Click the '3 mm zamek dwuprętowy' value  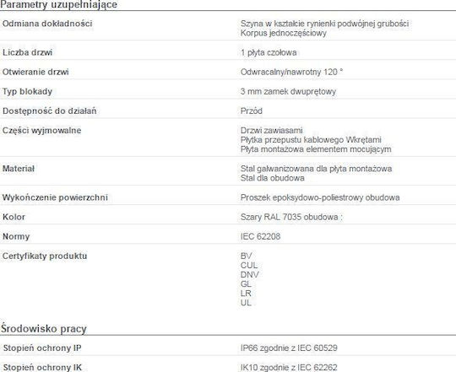tap(288, 91)
